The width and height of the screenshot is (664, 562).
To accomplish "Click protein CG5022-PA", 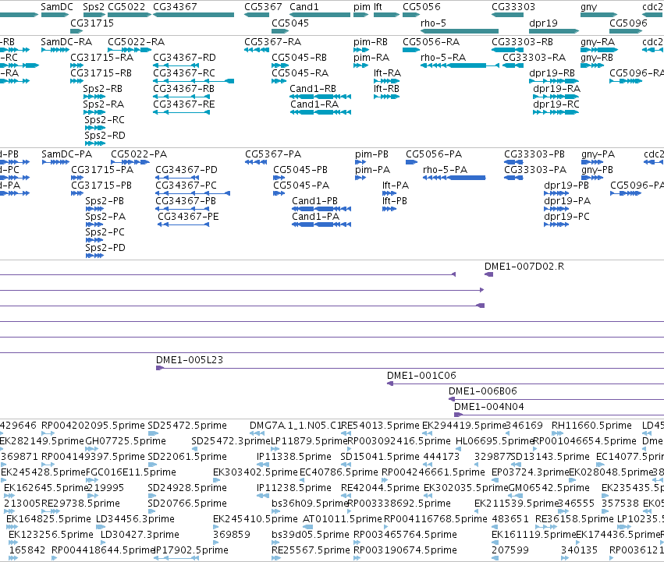I will (139, 154).
